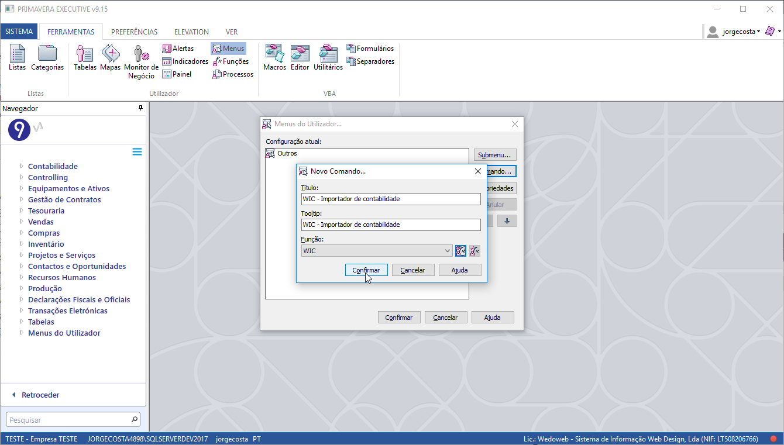
Task: Open Tabelas from the Utilizador group
Action: (85, 58)
